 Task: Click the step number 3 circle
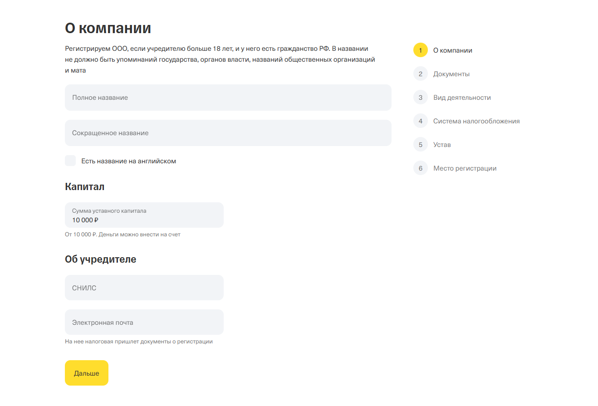pos(421,97)
